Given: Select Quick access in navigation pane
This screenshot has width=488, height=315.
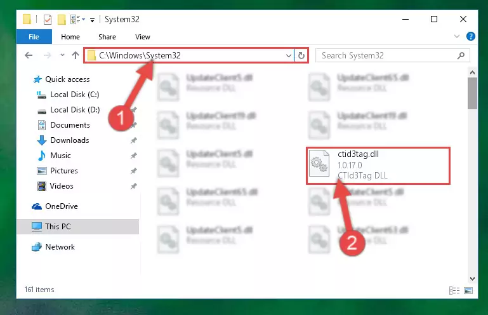Looking at the screenshot, I should 62,79.
